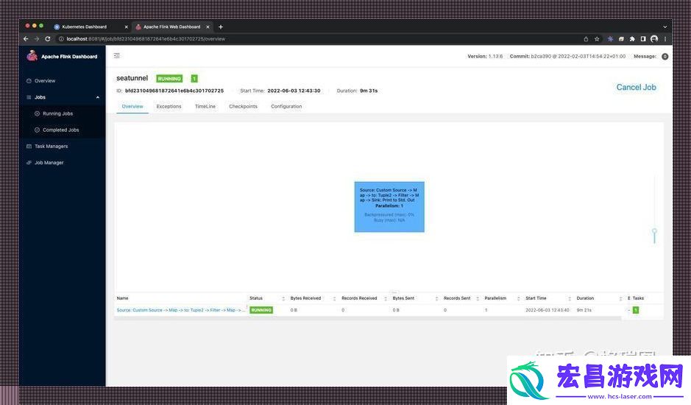Click the graph zoom slider handle
This screenshot has height=405, width=691.
[654, 231]
